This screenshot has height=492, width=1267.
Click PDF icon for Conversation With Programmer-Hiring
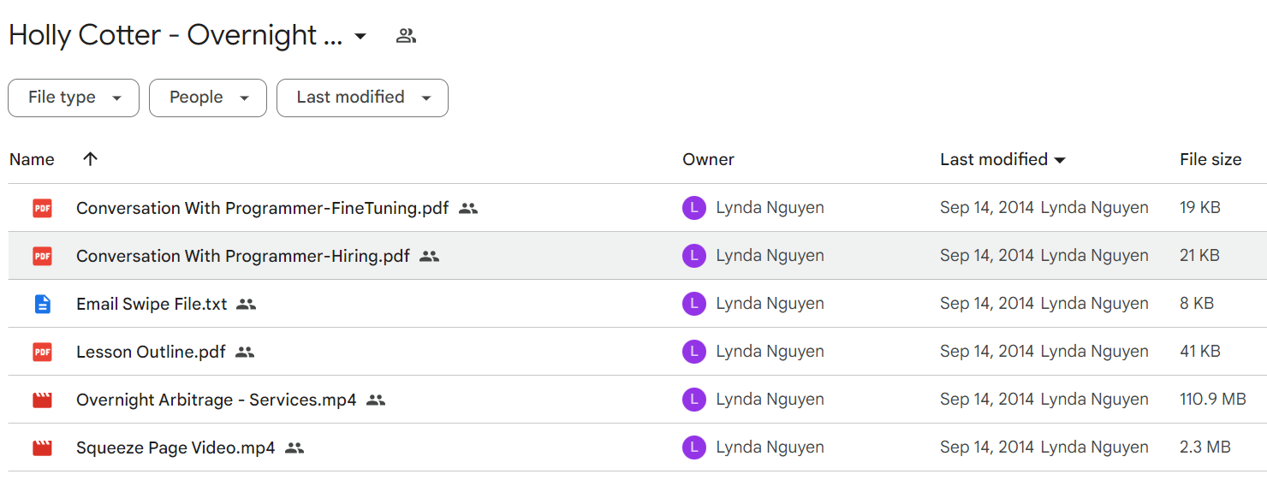point(42,256)
